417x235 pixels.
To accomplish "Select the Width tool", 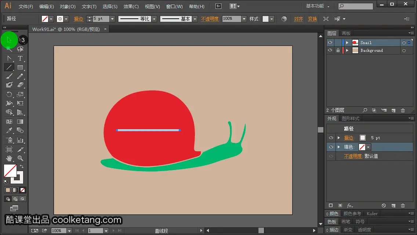I will point(9,103).
